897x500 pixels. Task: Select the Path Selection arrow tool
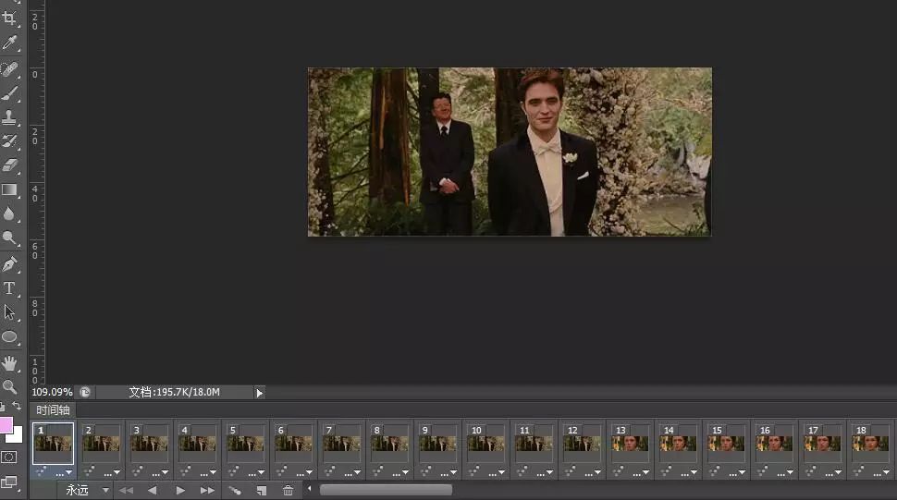[10, 312]
